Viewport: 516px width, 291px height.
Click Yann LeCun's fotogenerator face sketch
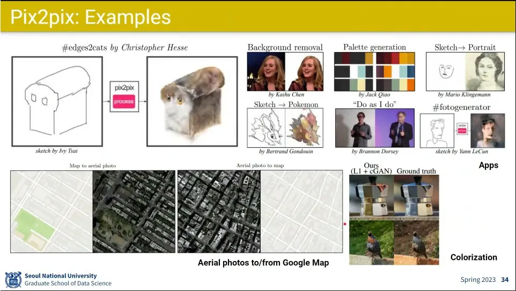click(437, 131)
